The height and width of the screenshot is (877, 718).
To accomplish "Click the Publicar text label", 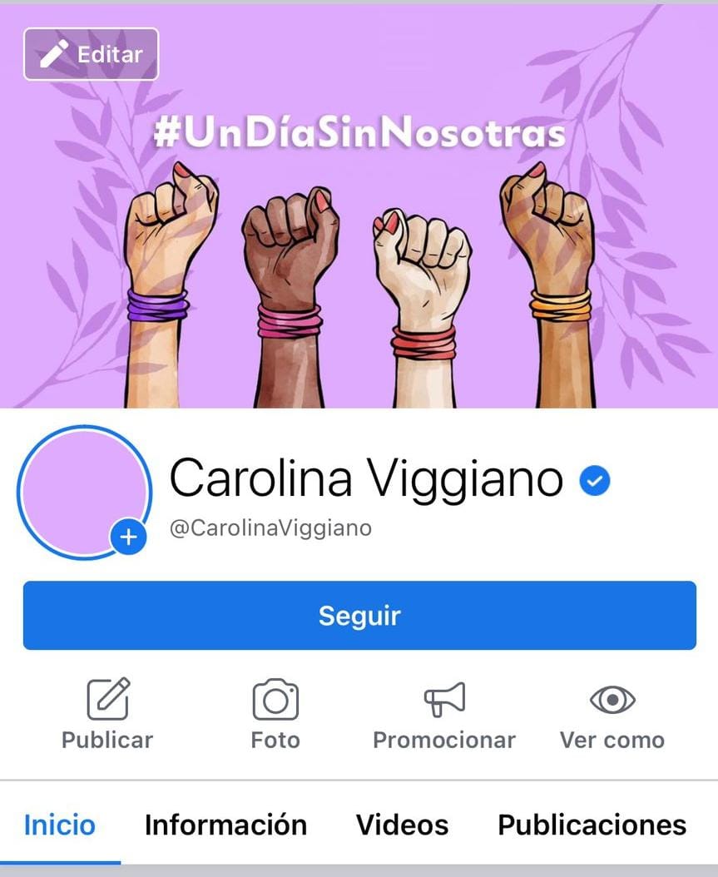I will pyautogui.click(x=107, y=740).
